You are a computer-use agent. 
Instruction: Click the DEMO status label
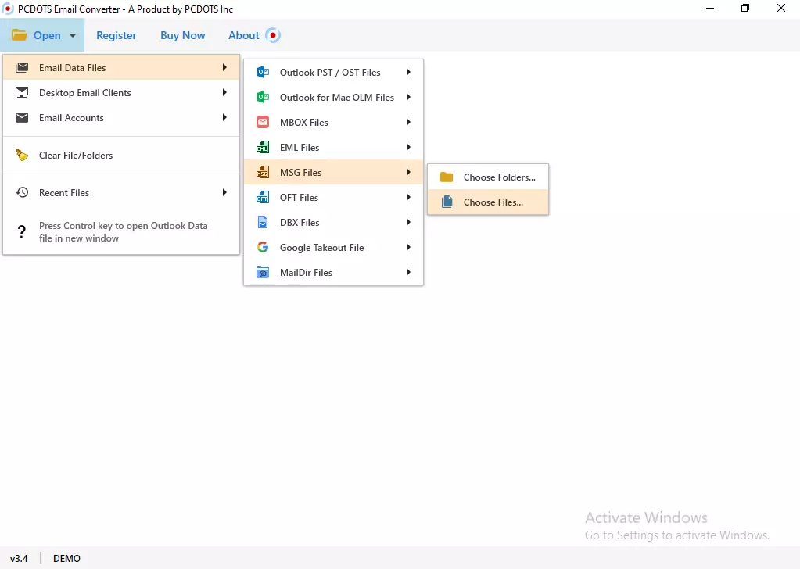66,558
